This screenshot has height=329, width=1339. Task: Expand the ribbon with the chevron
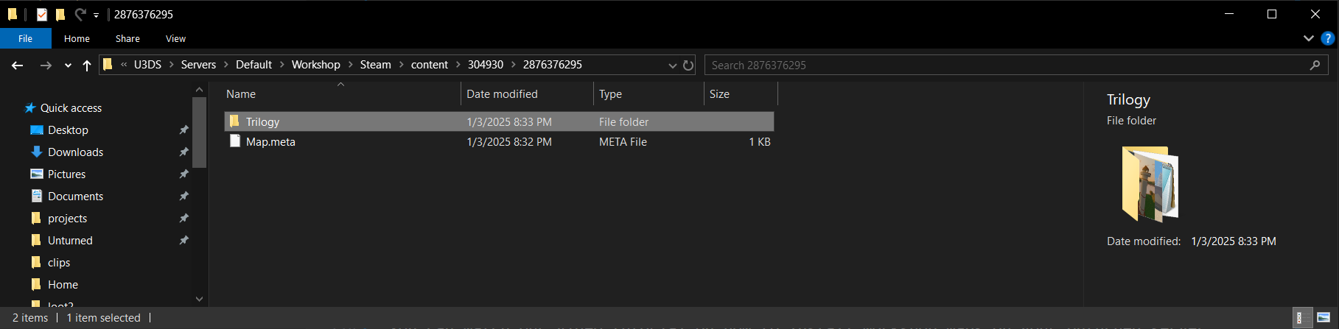(x=1308, y=38)
